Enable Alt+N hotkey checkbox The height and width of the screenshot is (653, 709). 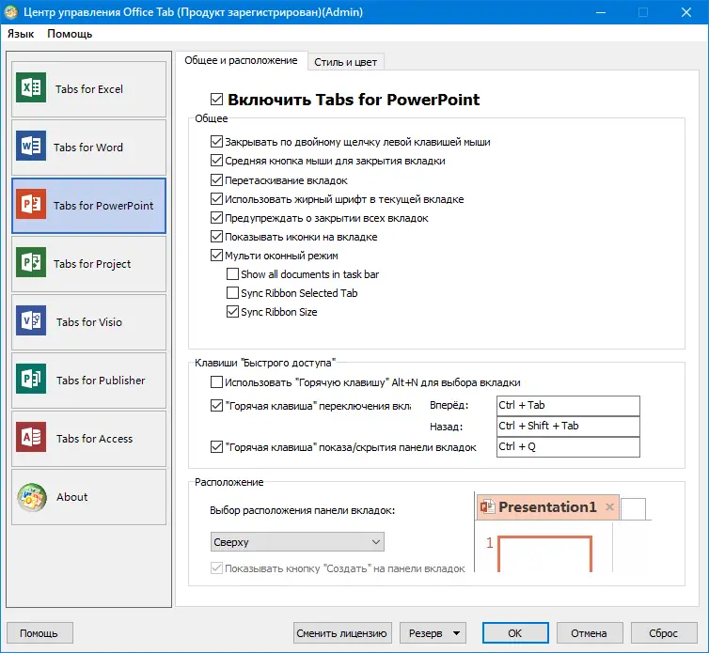tap(216, 382)
